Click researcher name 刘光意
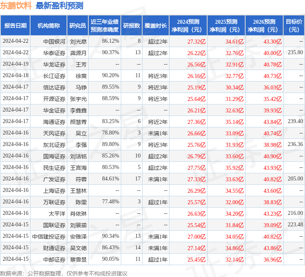The image size is (305, 277). [x=78, y=42]
